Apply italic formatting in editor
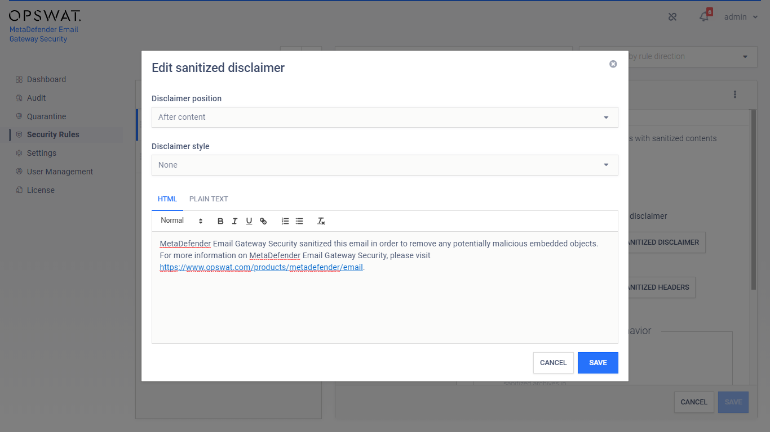Screen dimensions: 770x432 click(234, 221)
